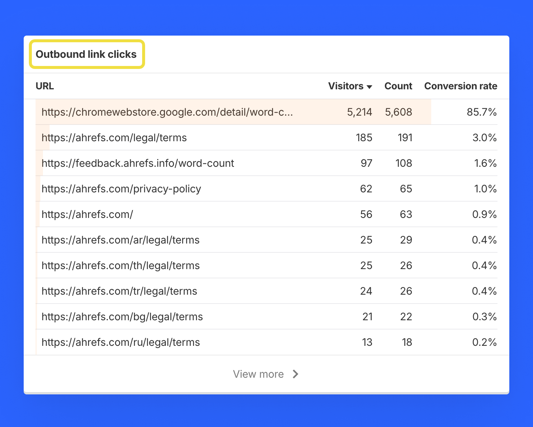Click the 0.3% conversion rate
Screen dimensions: 533x427
[485, 317]
